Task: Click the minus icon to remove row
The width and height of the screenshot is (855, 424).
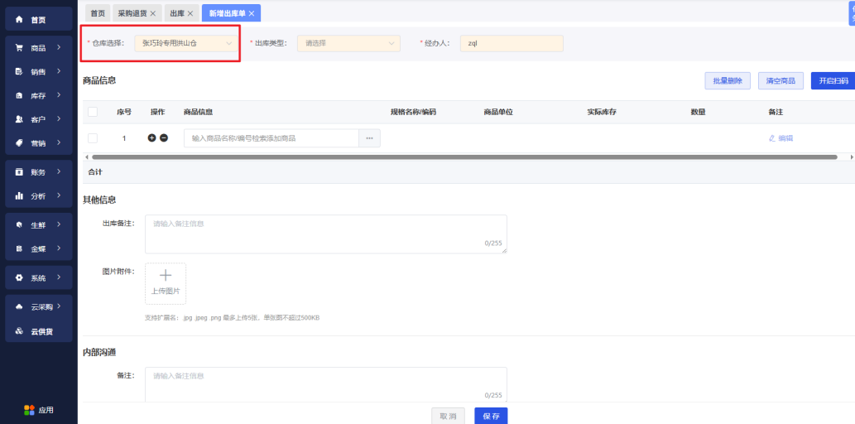Action: pos(164,138)
